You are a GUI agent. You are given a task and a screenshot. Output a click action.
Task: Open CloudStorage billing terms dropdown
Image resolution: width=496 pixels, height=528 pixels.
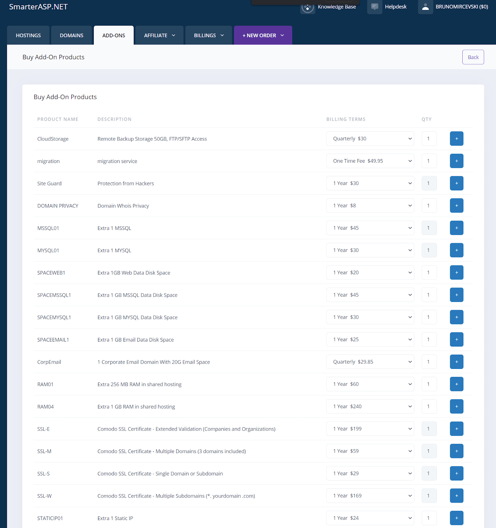pyautogui.click(x=370, y=139)
